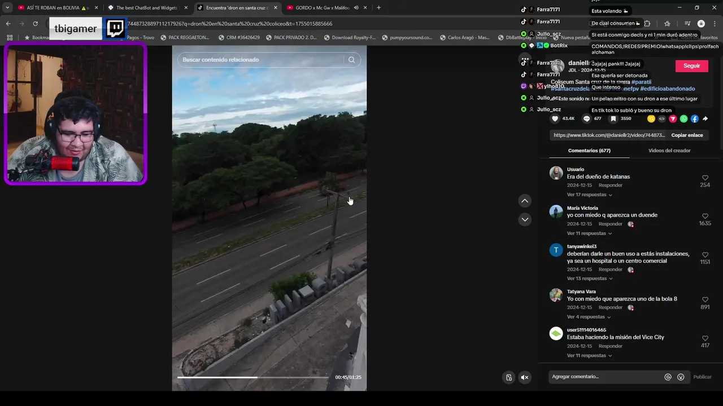Save video with bookmark icon 3550
Viewport: 723px width, 406px height.
pyautogui.click(x=613, y=119)
